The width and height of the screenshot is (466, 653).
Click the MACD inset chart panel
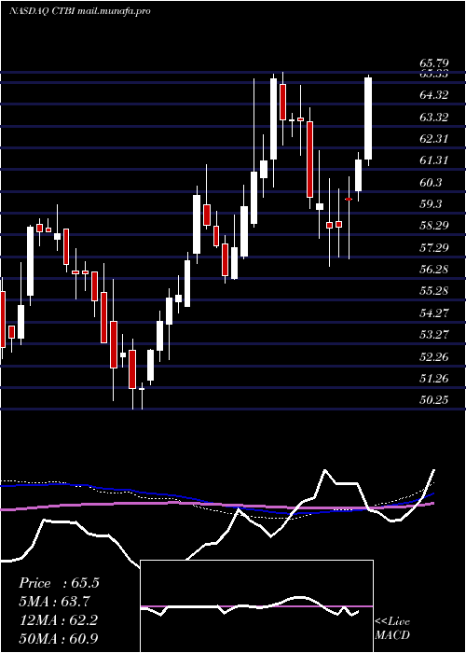(x=257, y=606)
